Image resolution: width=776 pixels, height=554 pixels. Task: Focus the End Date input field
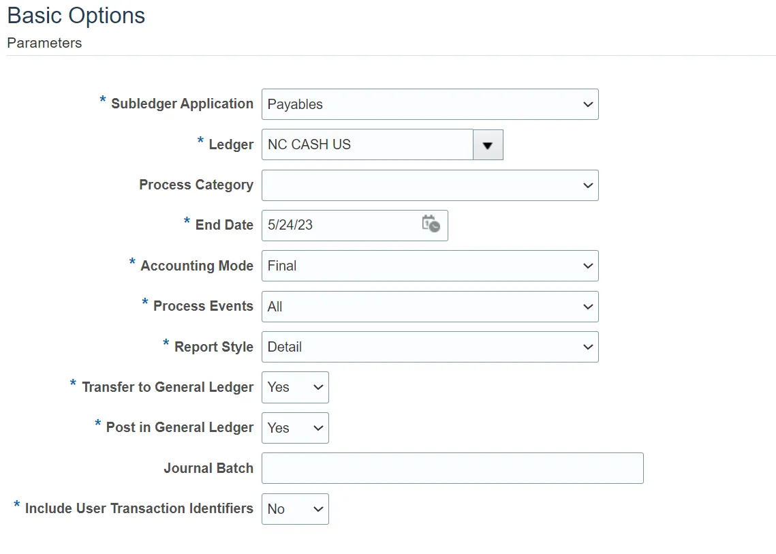click(x=337, y=226)
